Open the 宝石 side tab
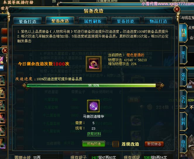This screenshot has height=159, width=194. (x=183, y=99)
